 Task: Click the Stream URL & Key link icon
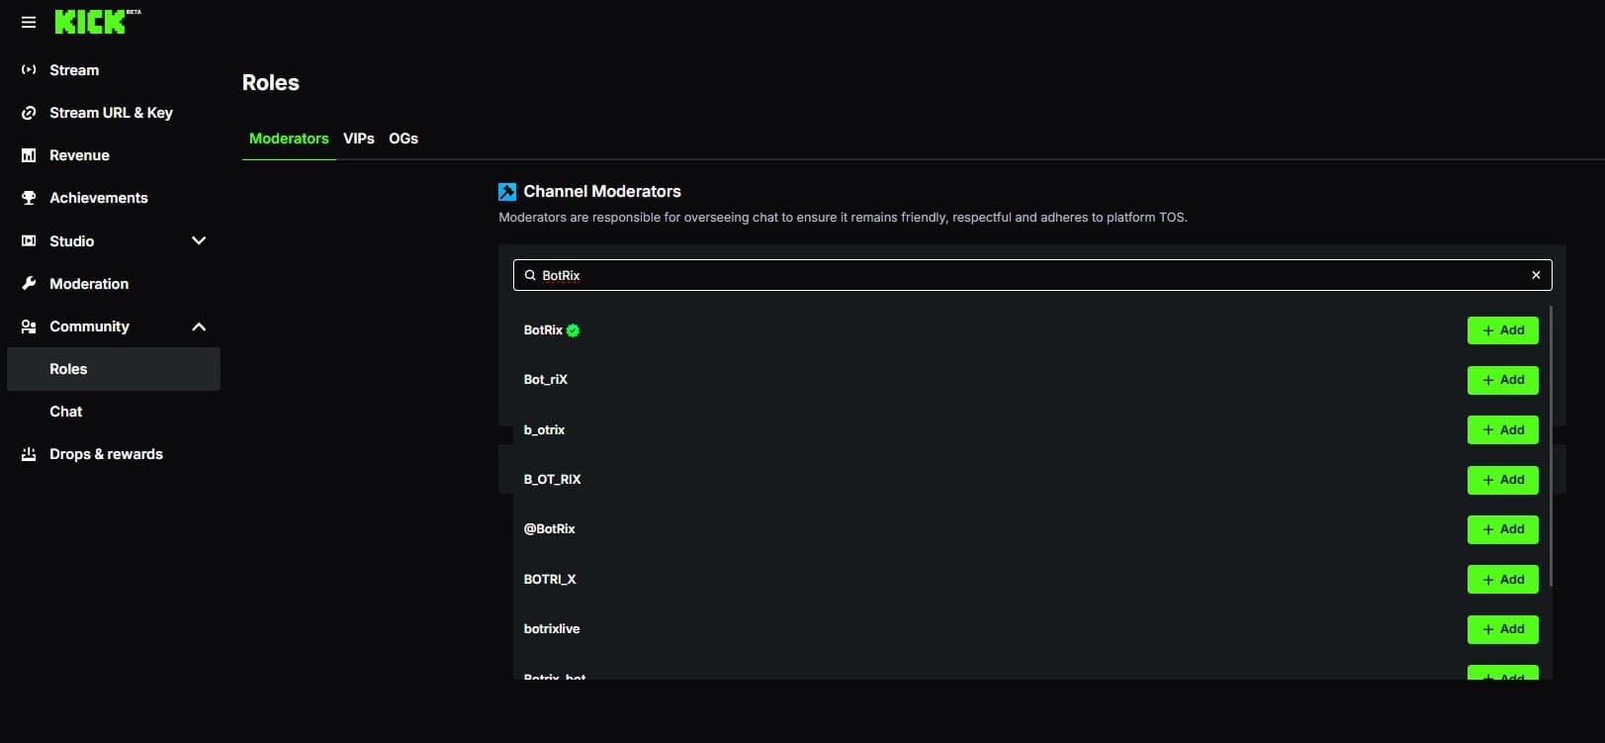coord(29,113)
